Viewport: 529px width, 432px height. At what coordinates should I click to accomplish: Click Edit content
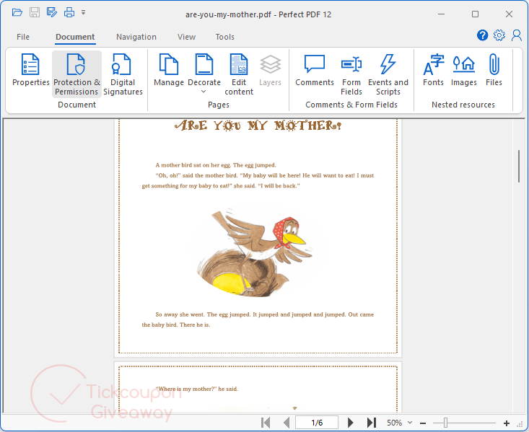239,74
